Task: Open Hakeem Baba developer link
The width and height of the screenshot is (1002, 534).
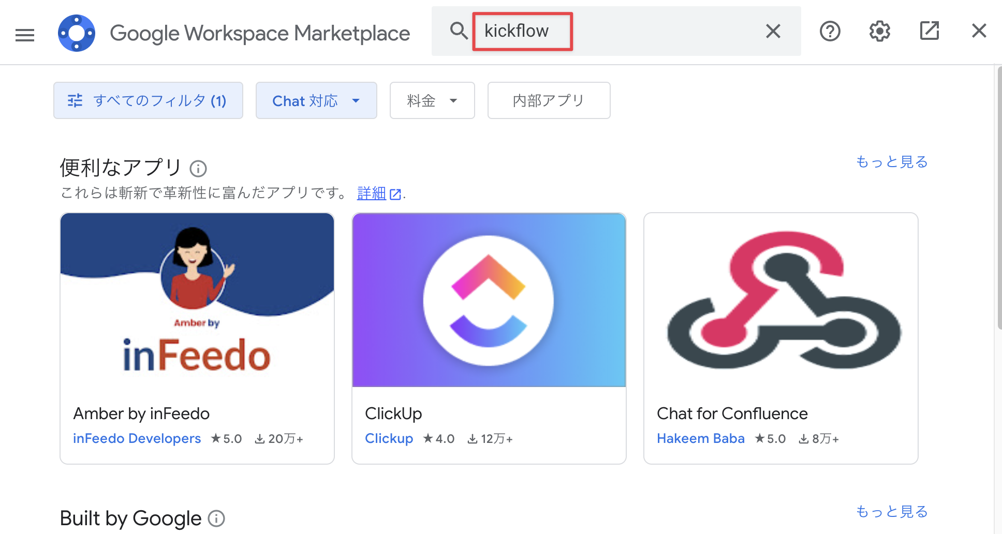Action: pyautogui.click(x=701, y=438)
